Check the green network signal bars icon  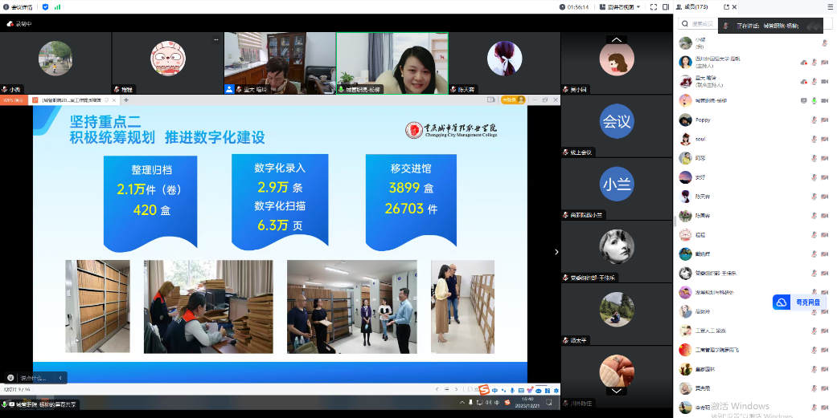[57, 7]
